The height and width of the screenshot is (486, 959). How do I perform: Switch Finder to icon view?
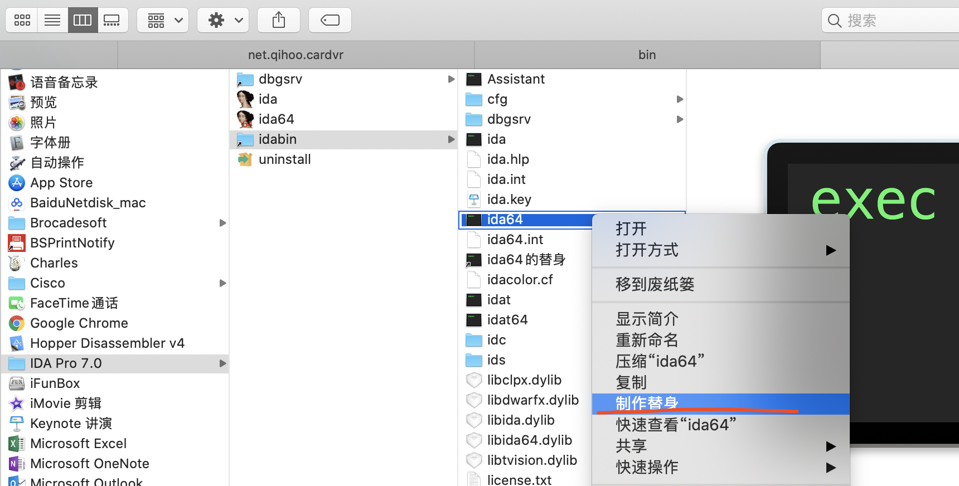22,21
